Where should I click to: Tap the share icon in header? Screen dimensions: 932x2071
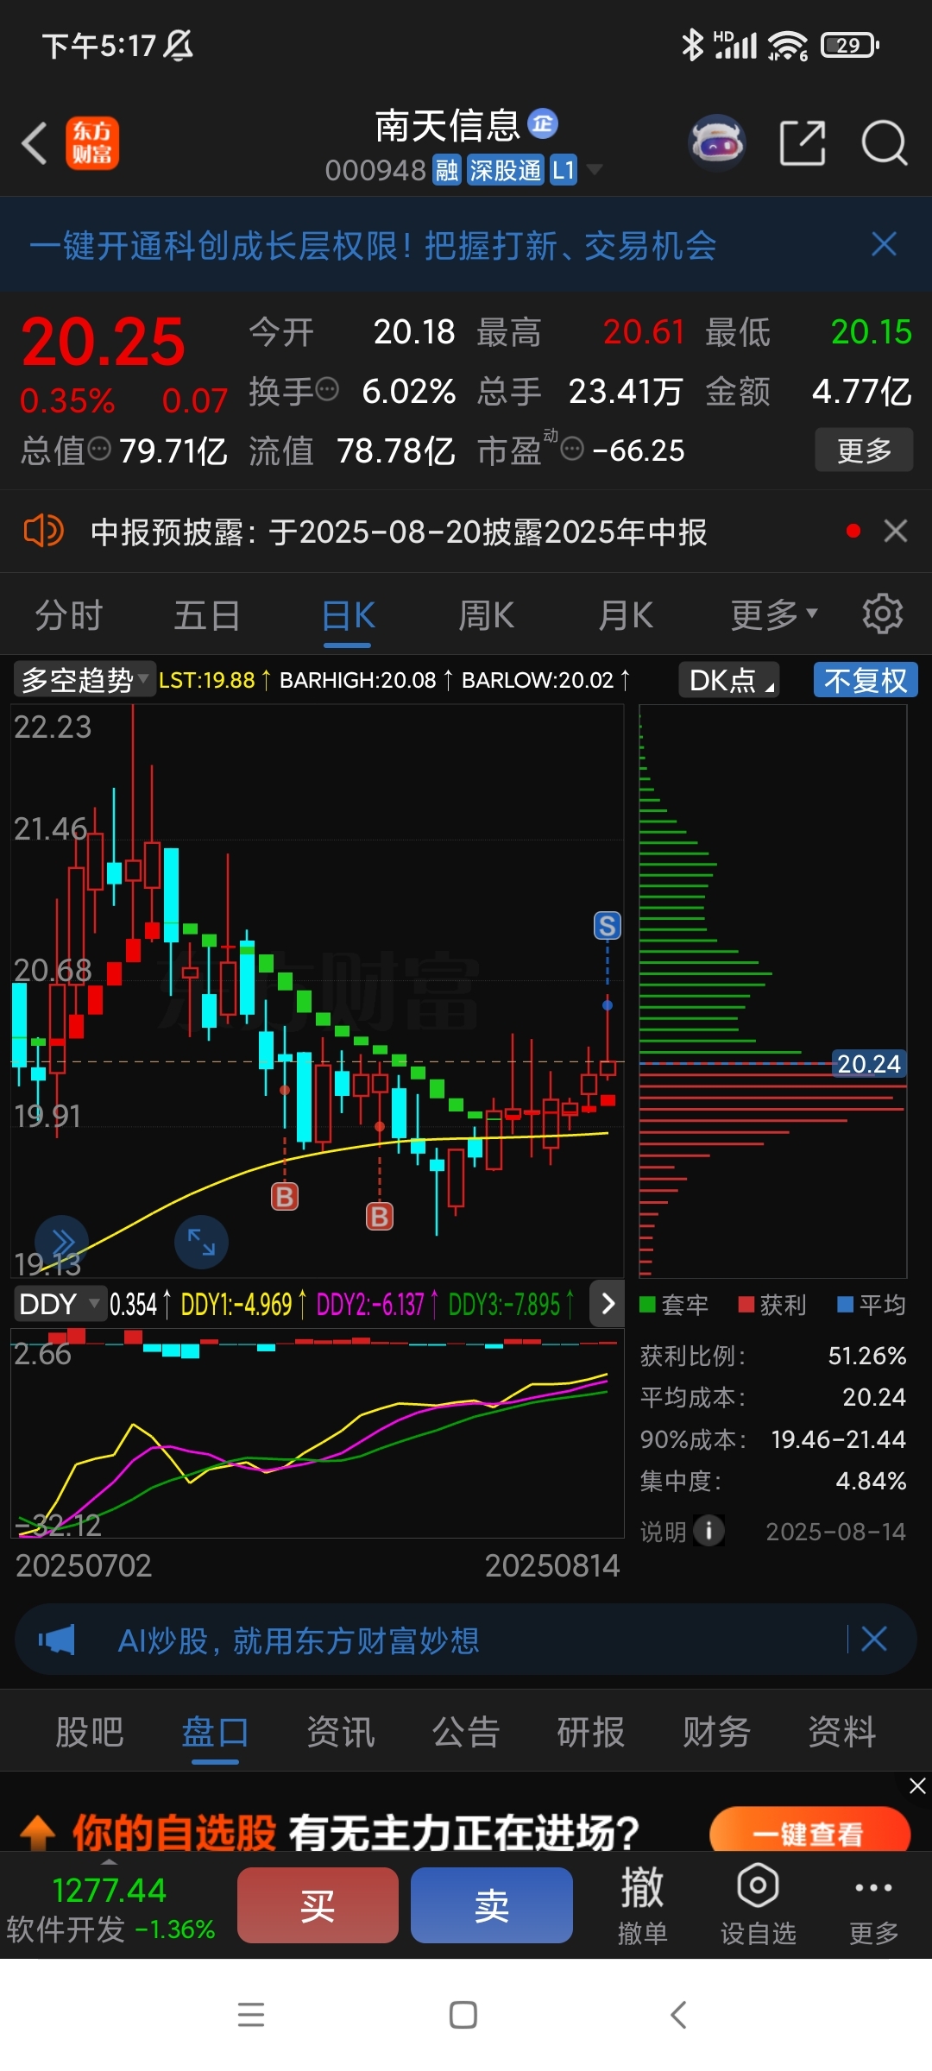tap(803, 142)
